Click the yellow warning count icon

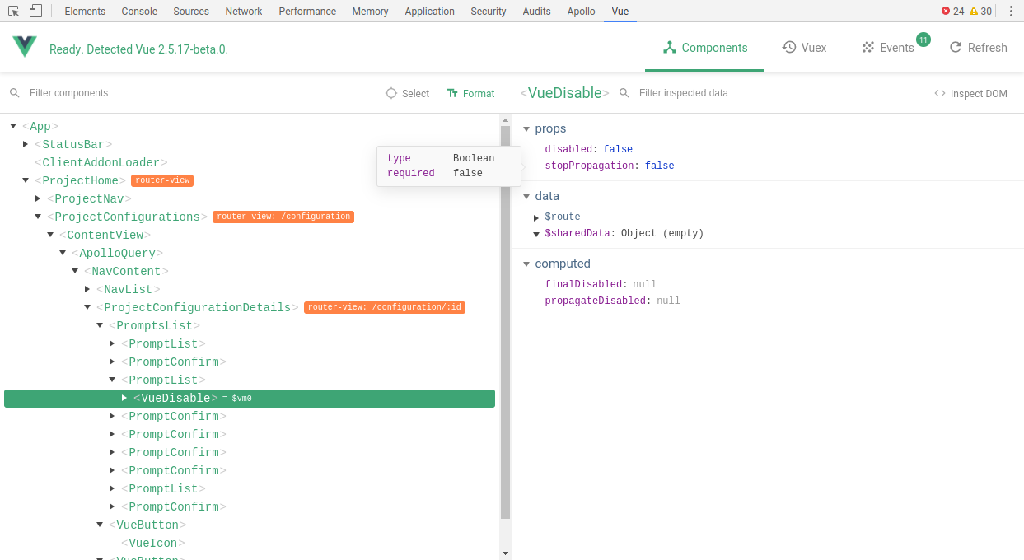[974, 12]
